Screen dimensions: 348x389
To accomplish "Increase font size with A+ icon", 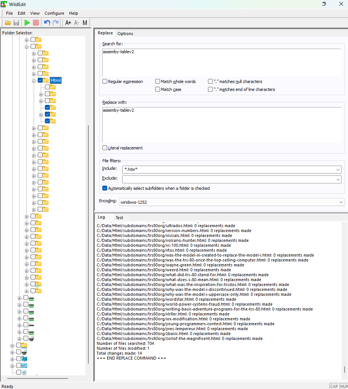I will coord(68,23).
